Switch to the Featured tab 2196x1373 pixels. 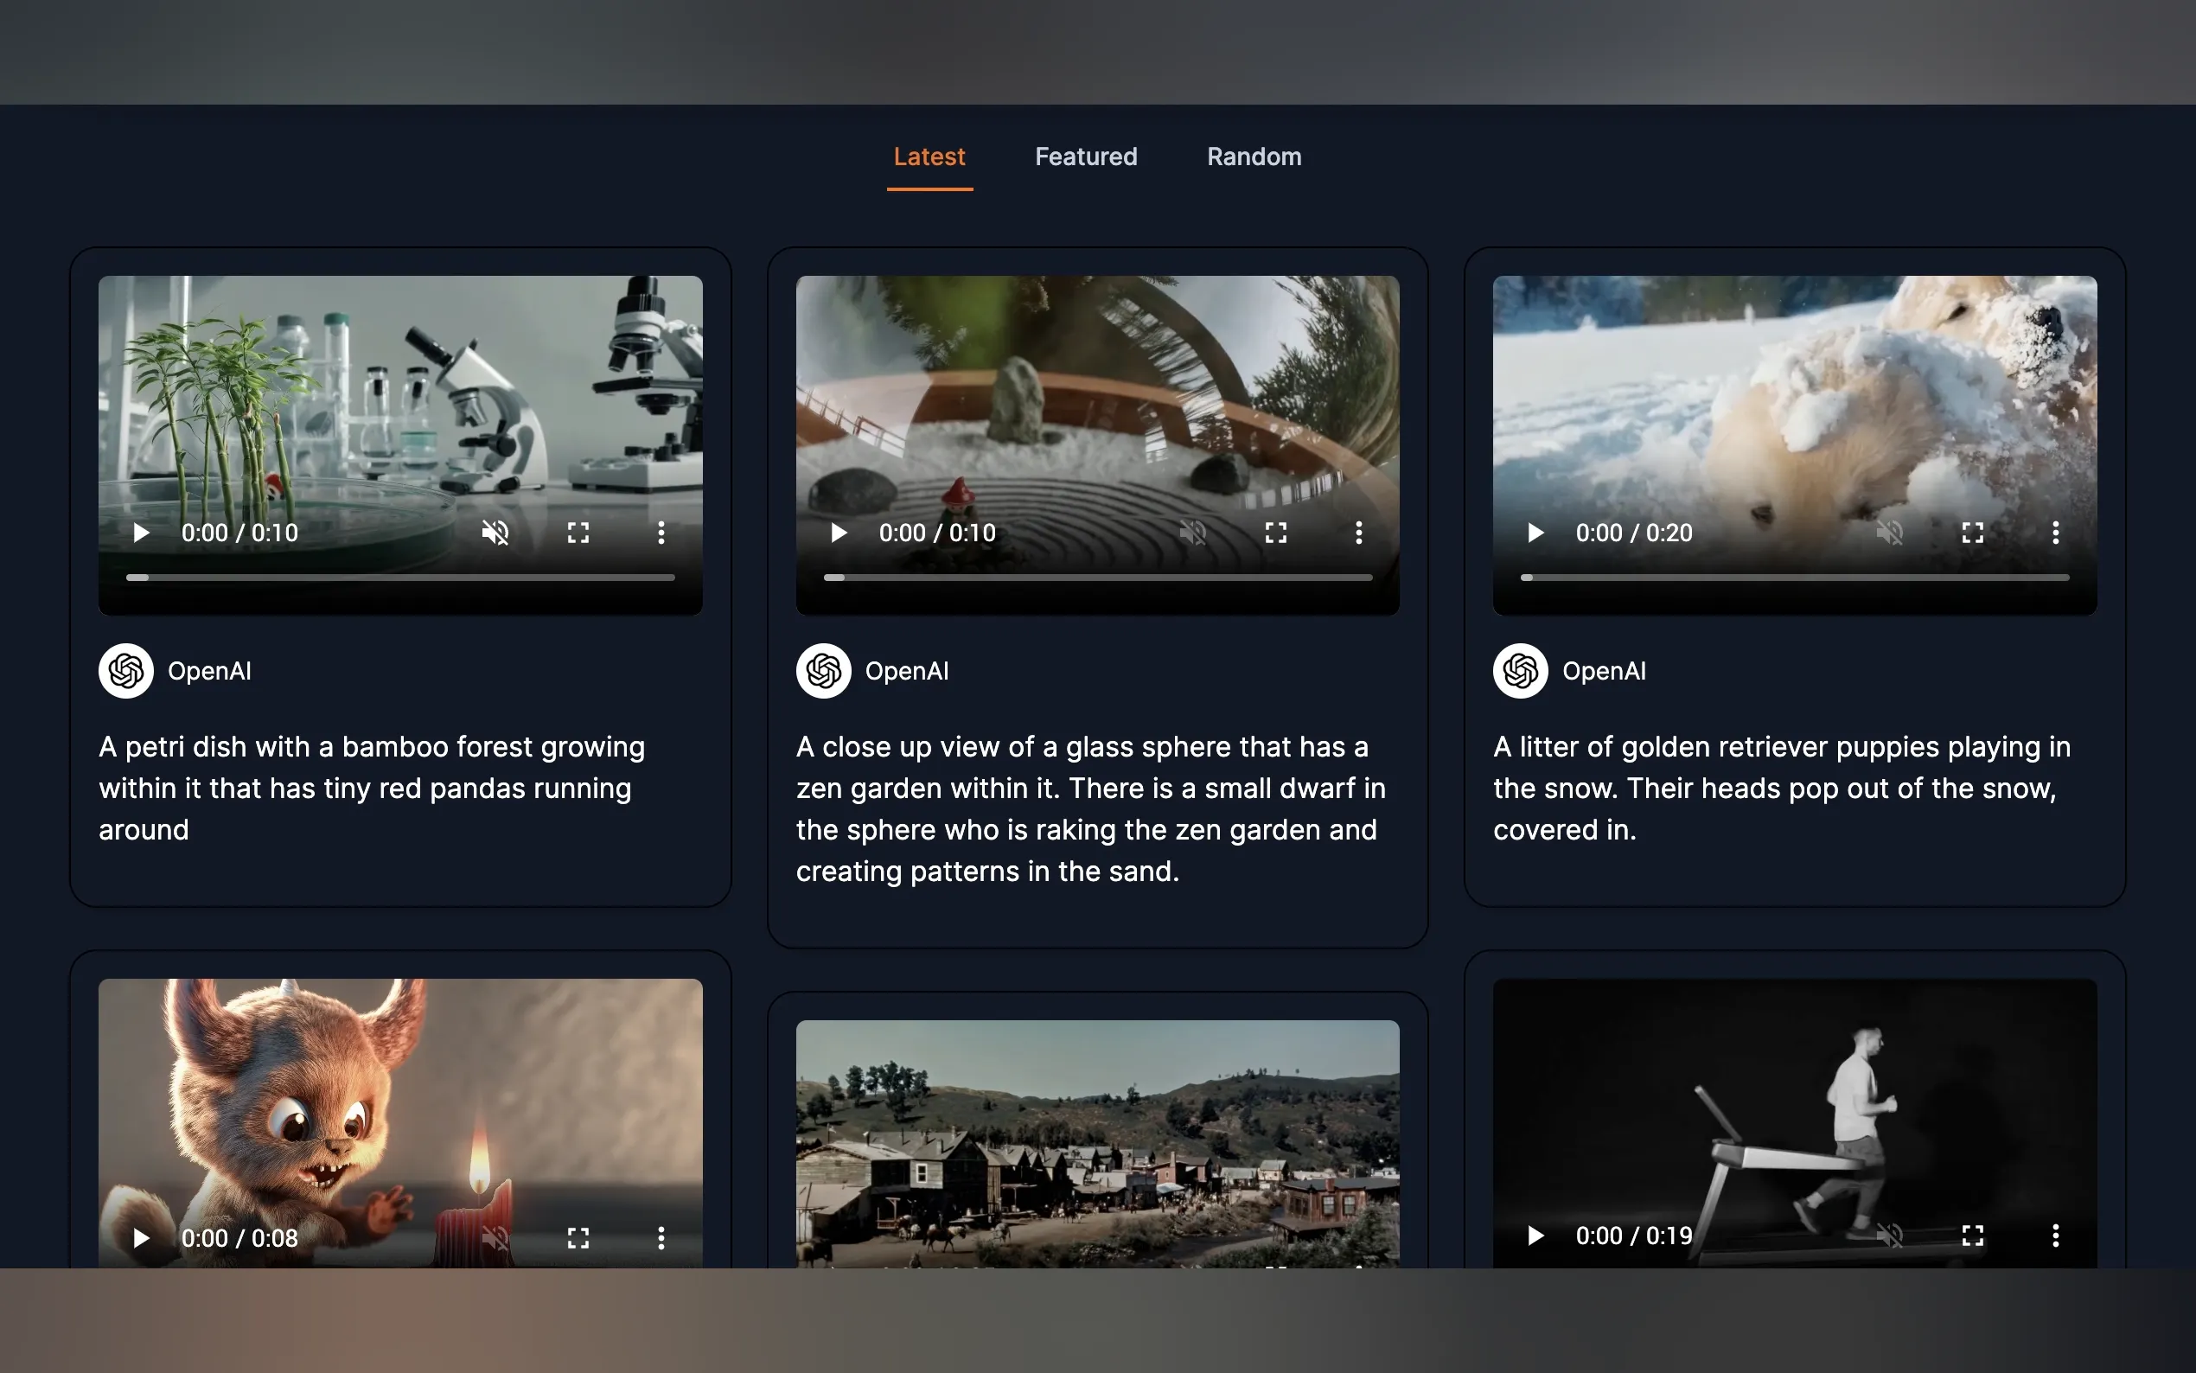click(x=1086, y=157)
